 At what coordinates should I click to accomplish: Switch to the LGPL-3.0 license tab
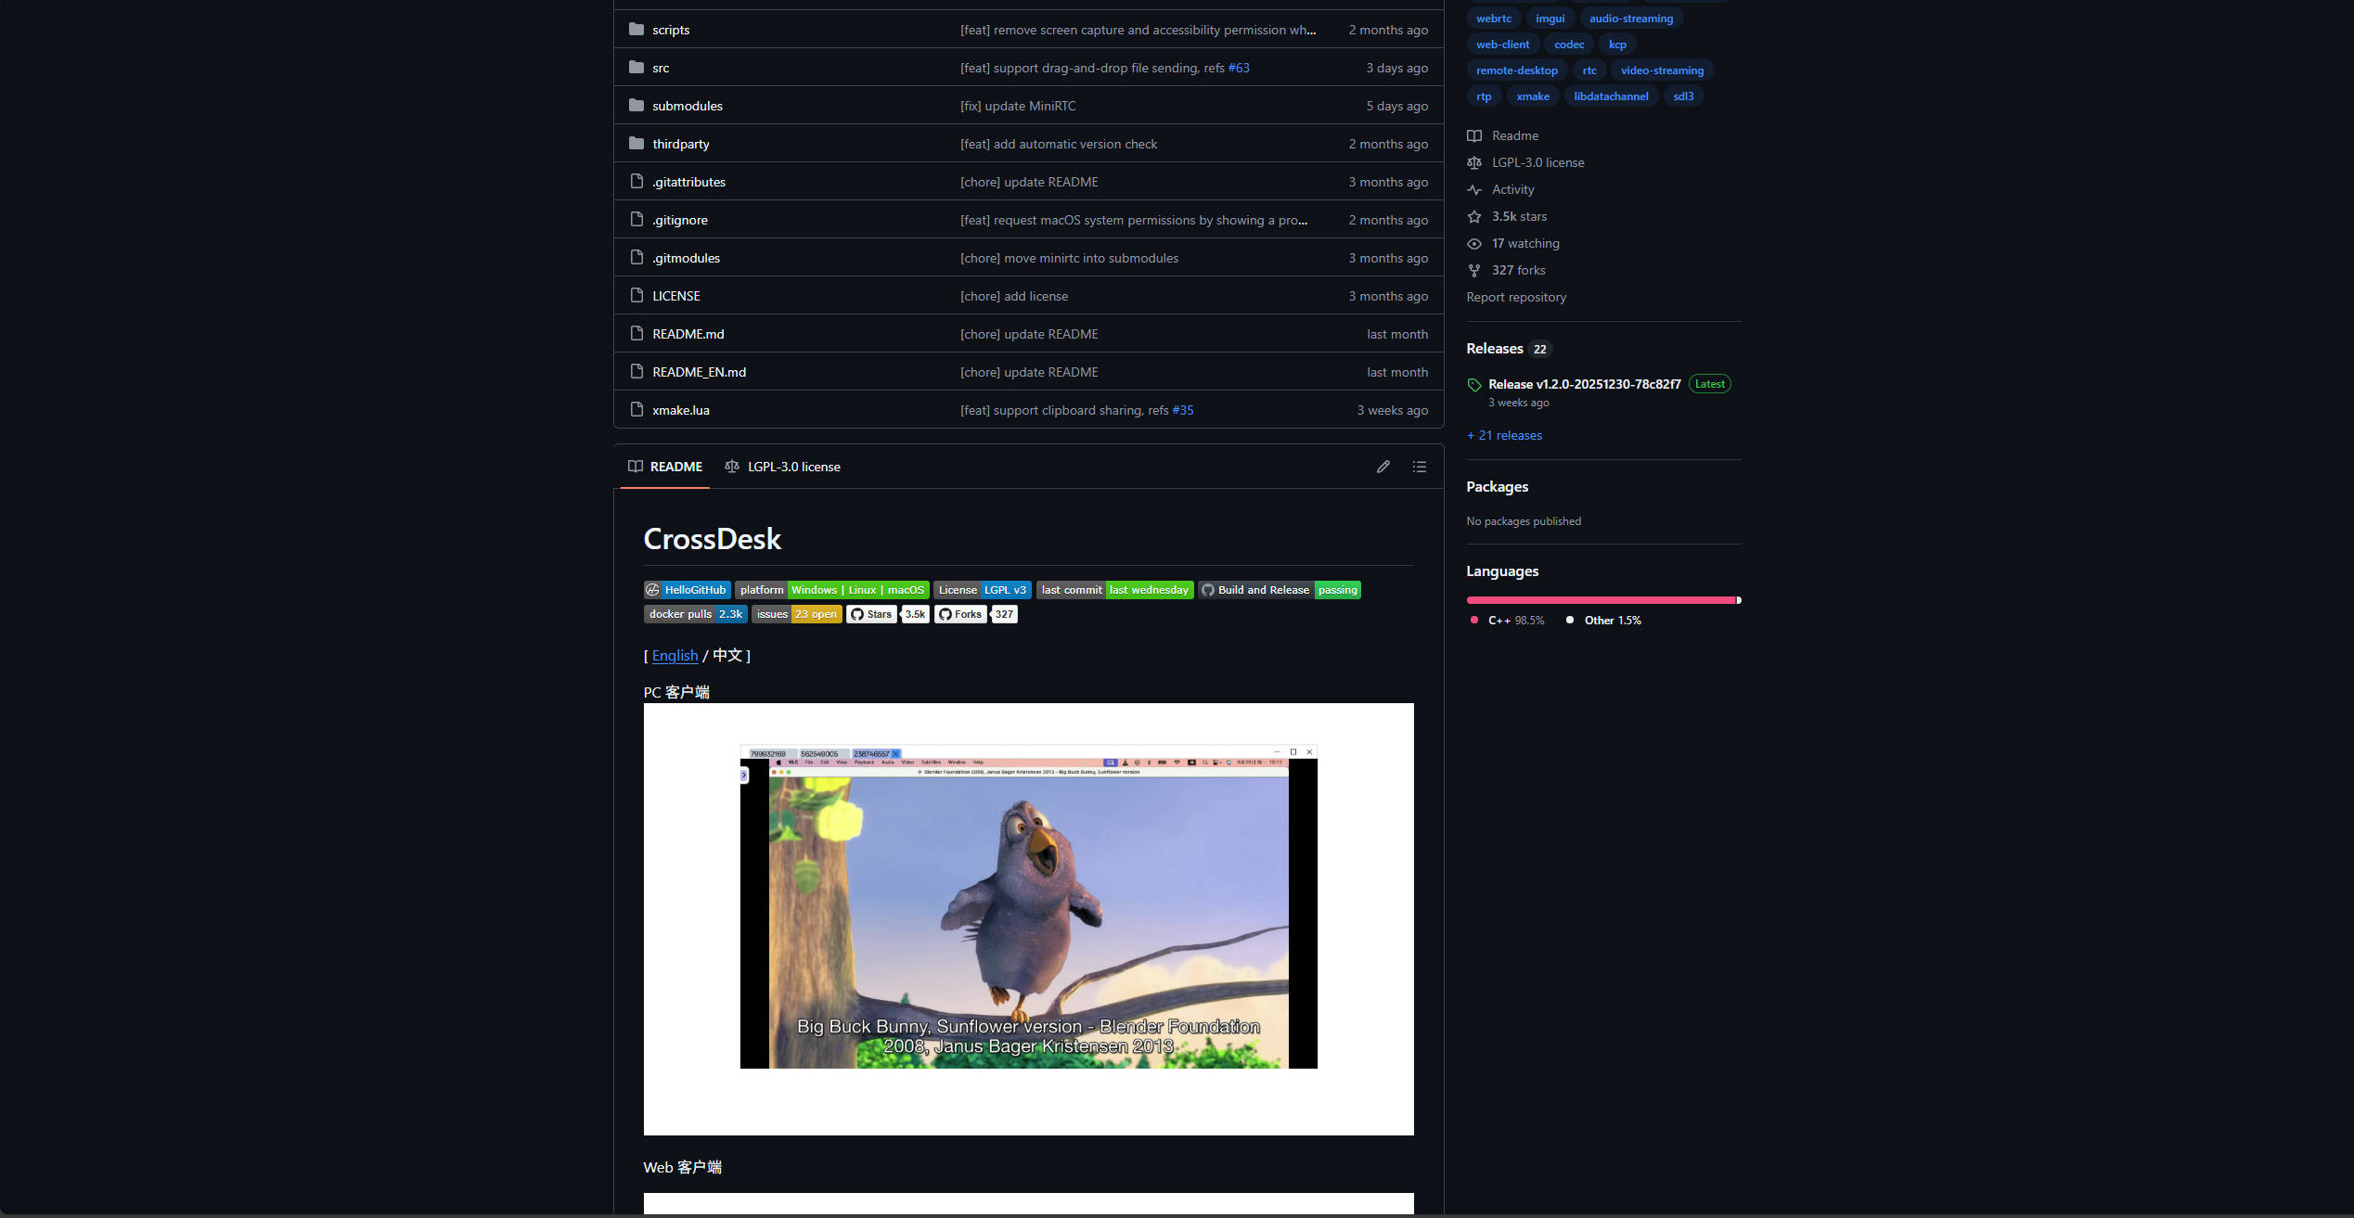pyautogui.click(x=782, y=467)
